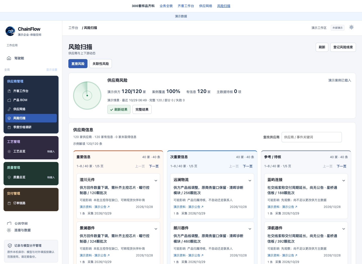Click the home icon beside 驾驶舱
362x264 pixels.
(x=9, y=58)
